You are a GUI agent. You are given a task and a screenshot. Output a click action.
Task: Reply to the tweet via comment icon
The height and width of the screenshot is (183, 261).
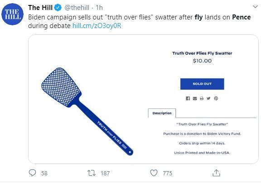pos(32,173)
